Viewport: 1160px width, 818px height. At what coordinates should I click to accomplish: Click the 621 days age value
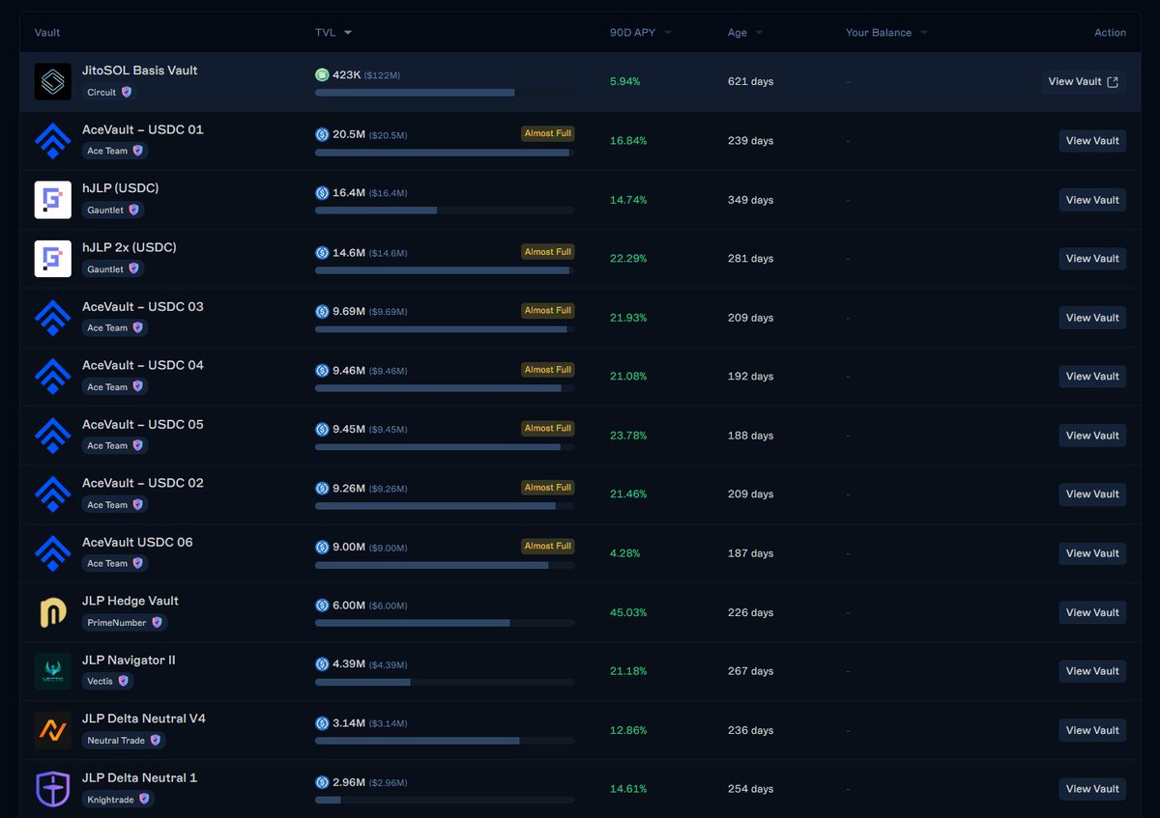point(750,82)
